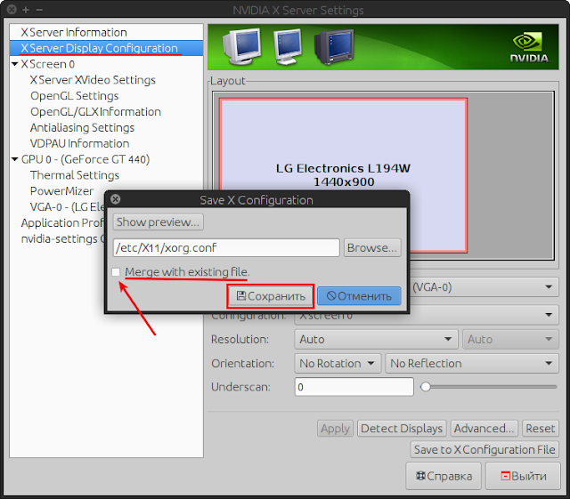Click the Reset button
The height and width of the screenshot is (499, 570).
[541, 429]
